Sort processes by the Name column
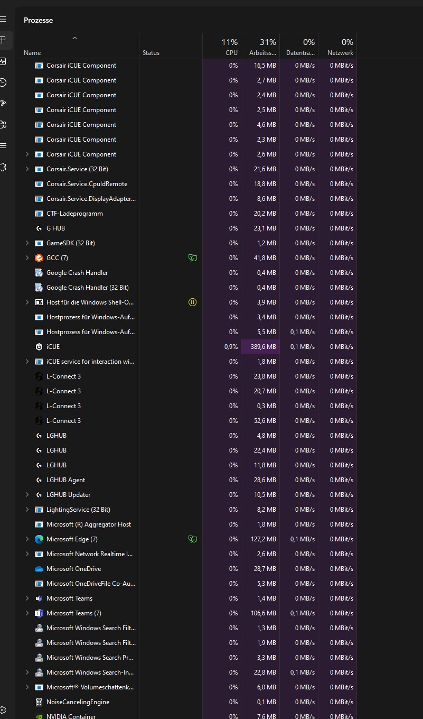 (32, 53)
